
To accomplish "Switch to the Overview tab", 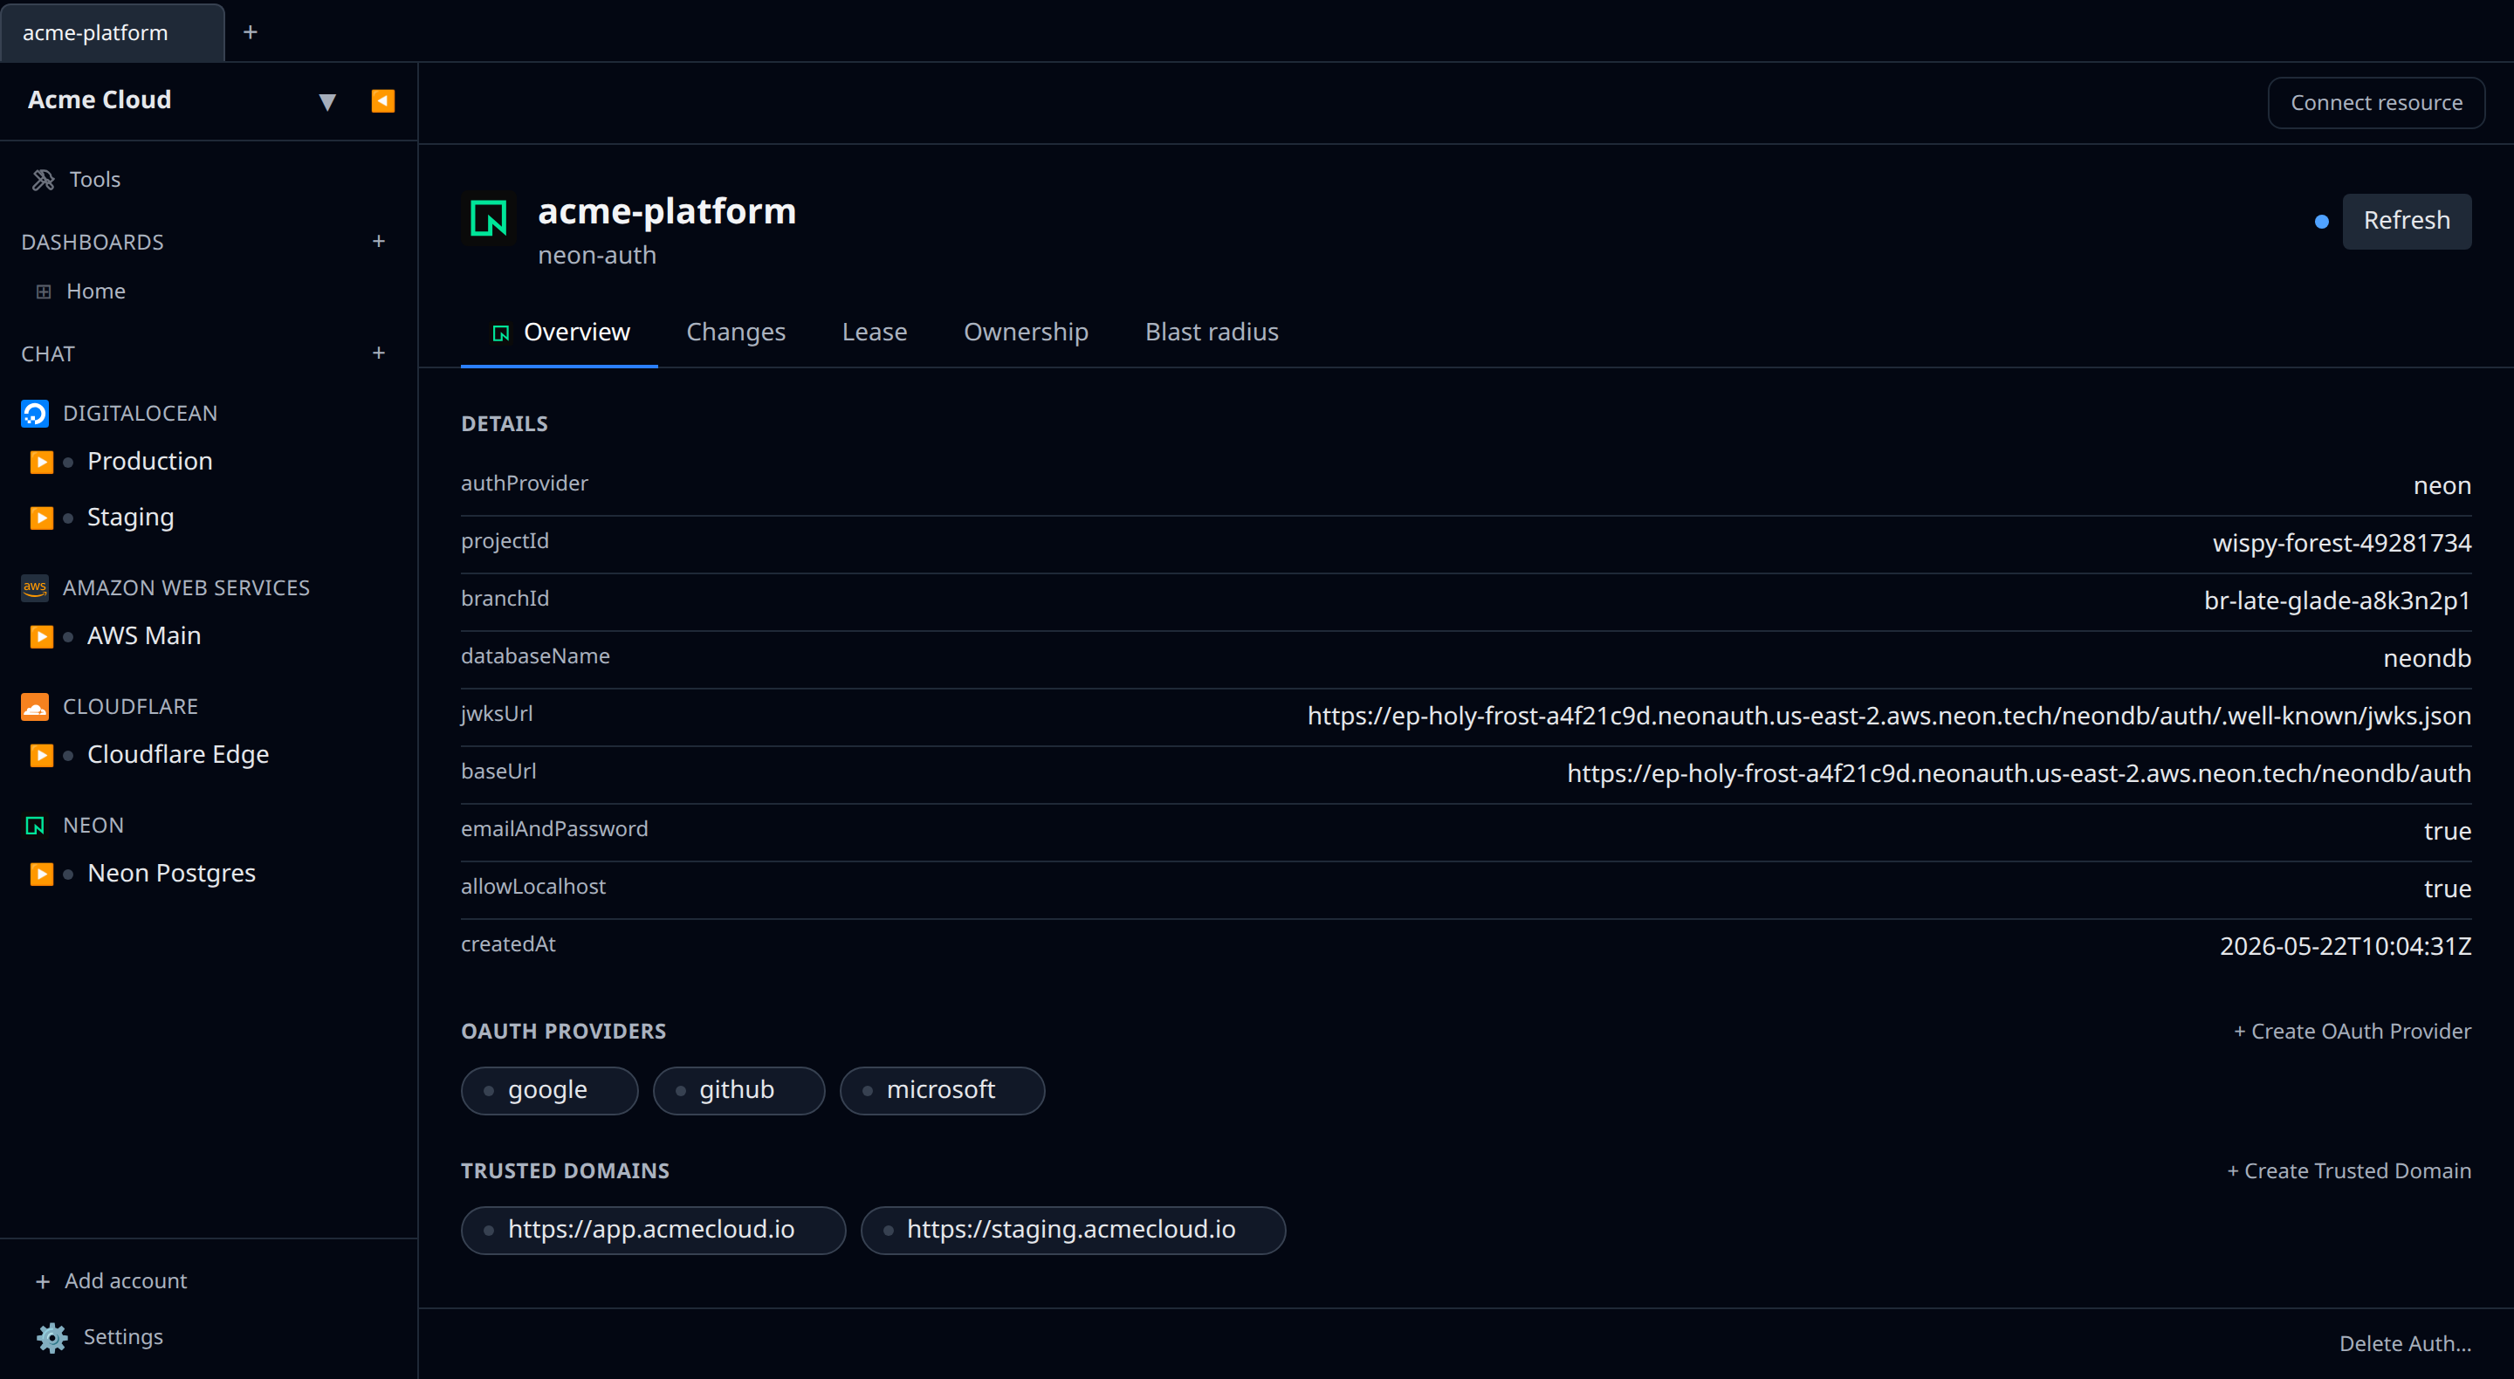I will [560, 332].
